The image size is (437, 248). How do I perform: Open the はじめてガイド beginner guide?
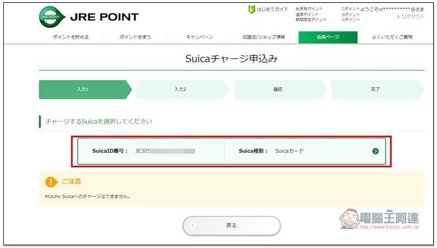click(268, 9)
